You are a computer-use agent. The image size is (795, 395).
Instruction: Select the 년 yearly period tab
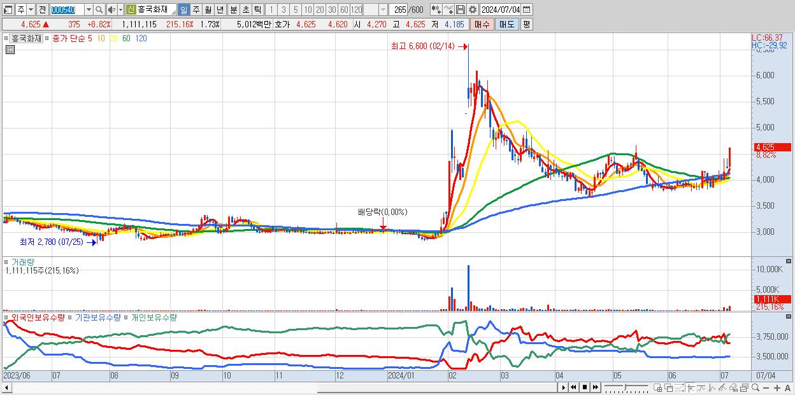coord(220,10)
